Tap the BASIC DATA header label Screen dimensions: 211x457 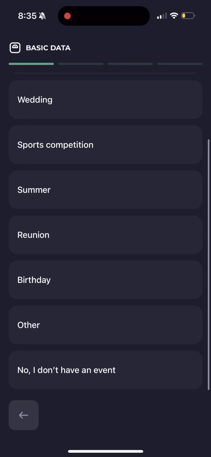point(48,48)
